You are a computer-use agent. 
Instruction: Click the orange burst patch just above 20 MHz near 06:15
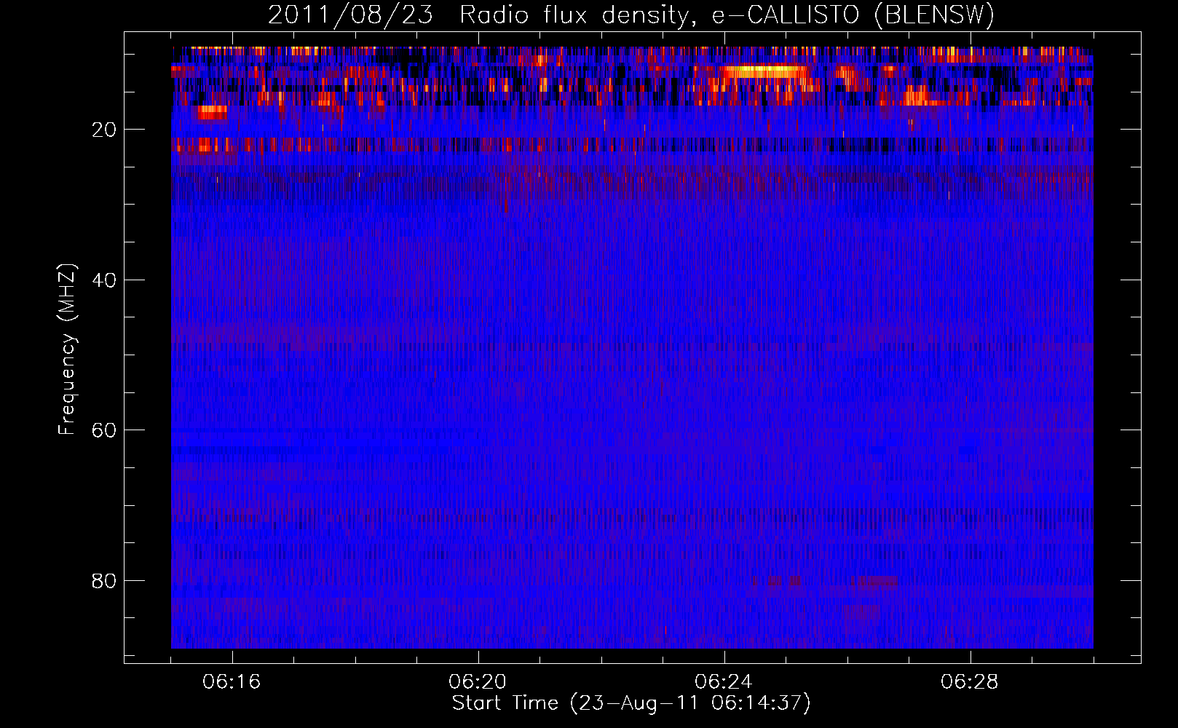tap(212, 111)
